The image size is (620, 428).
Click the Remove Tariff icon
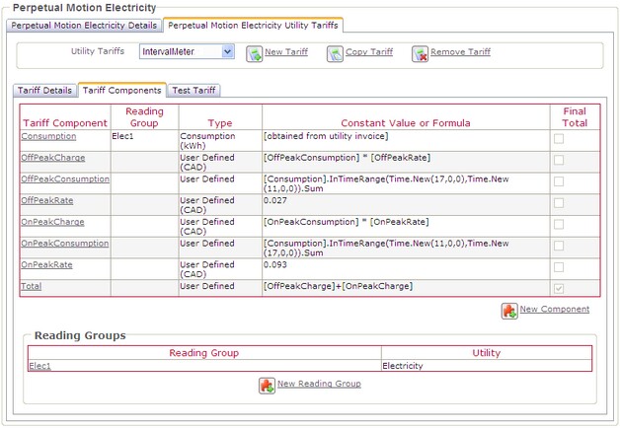(420, 53)
